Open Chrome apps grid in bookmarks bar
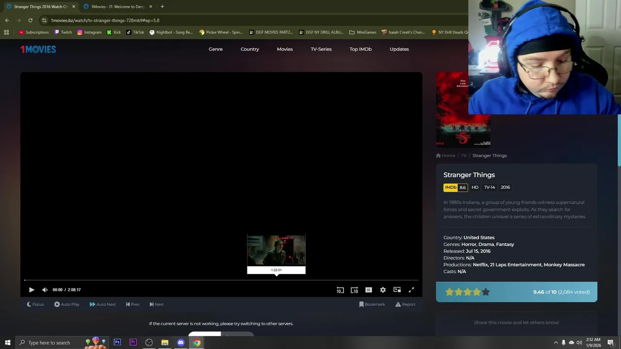The width and height of the screenshot is (621, 349). coord(6,32)
